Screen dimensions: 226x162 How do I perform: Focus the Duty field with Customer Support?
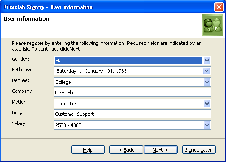132,114
